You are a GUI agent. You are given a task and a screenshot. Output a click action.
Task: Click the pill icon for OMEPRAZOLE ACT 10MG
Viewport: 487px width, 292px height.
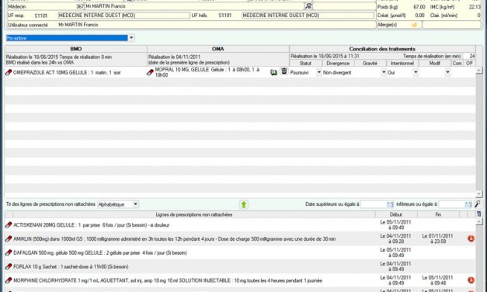pos(9,72)
